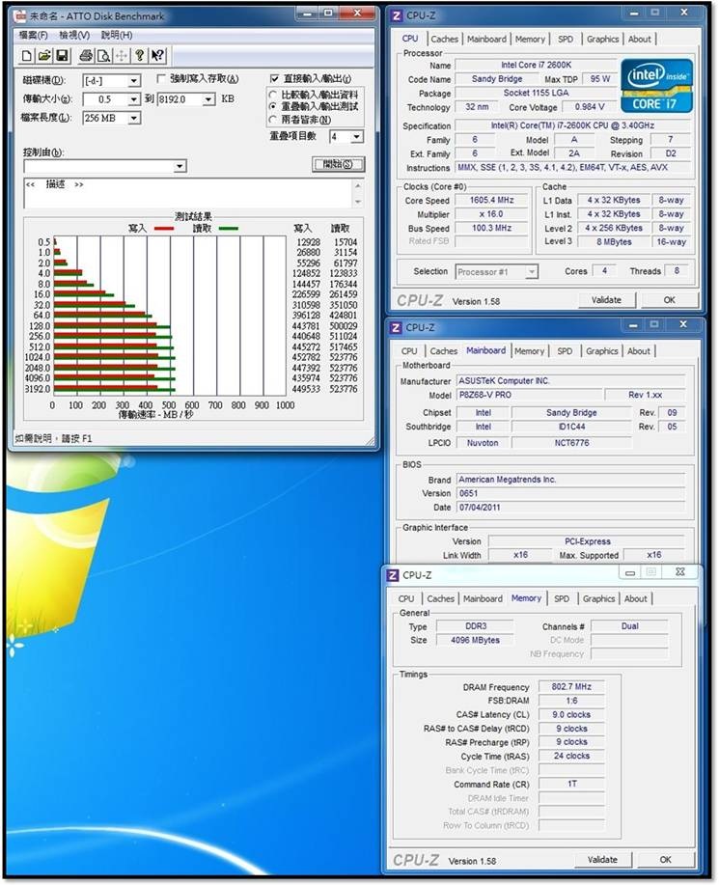
Task: Select the 比較輸入/輸出資料 radio button
Action: (x=273, y=95)
